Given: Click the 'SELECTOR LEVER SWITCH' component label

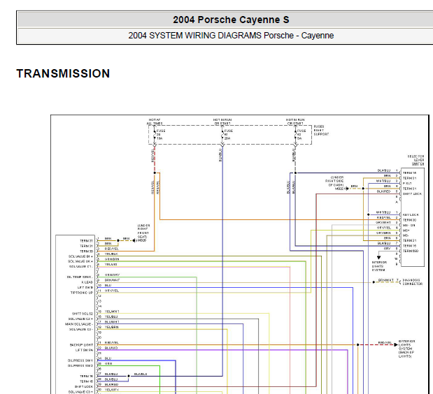Looking at the screenshot, I should [x=416, y=160].
